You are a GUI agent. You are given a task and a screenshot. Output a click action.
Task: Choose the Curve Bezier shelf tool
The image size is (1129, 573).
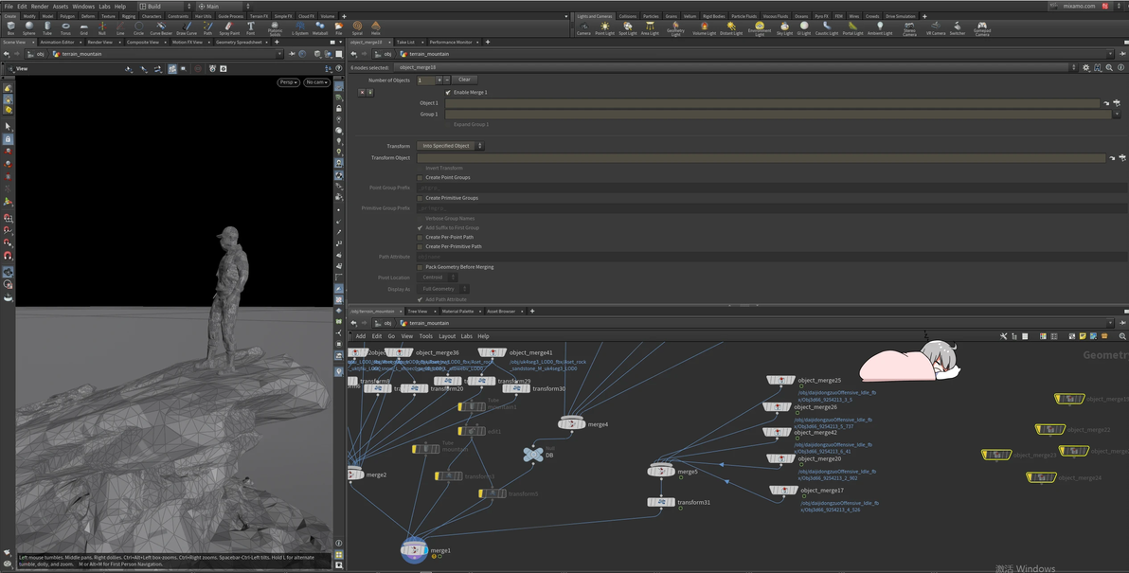click(161, 27)
